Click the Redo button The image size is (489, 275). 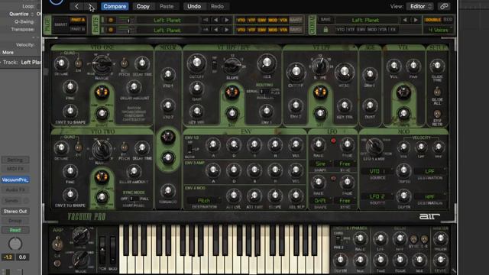[217, 6]
